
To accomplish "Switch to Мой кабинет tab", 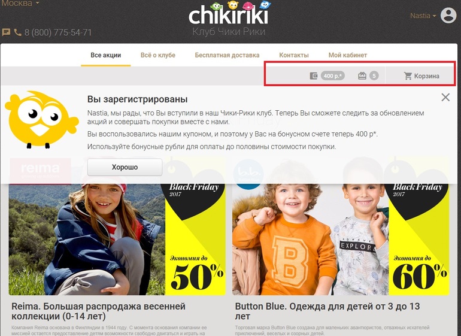I will (348, 55).
